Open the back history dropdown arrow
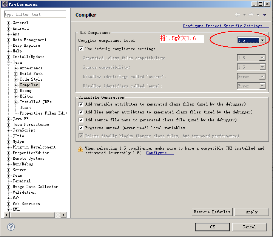 [244, 15]
